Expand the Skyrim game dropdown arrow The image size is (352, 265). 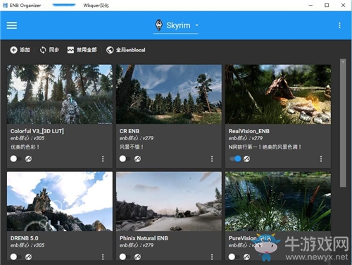[197, 25]
